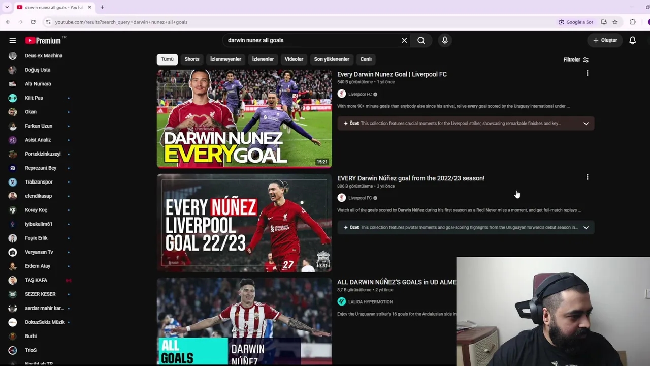Open SEZER KESER subscription
This screenshot has height=366, width=650.
tap(40, 294)
